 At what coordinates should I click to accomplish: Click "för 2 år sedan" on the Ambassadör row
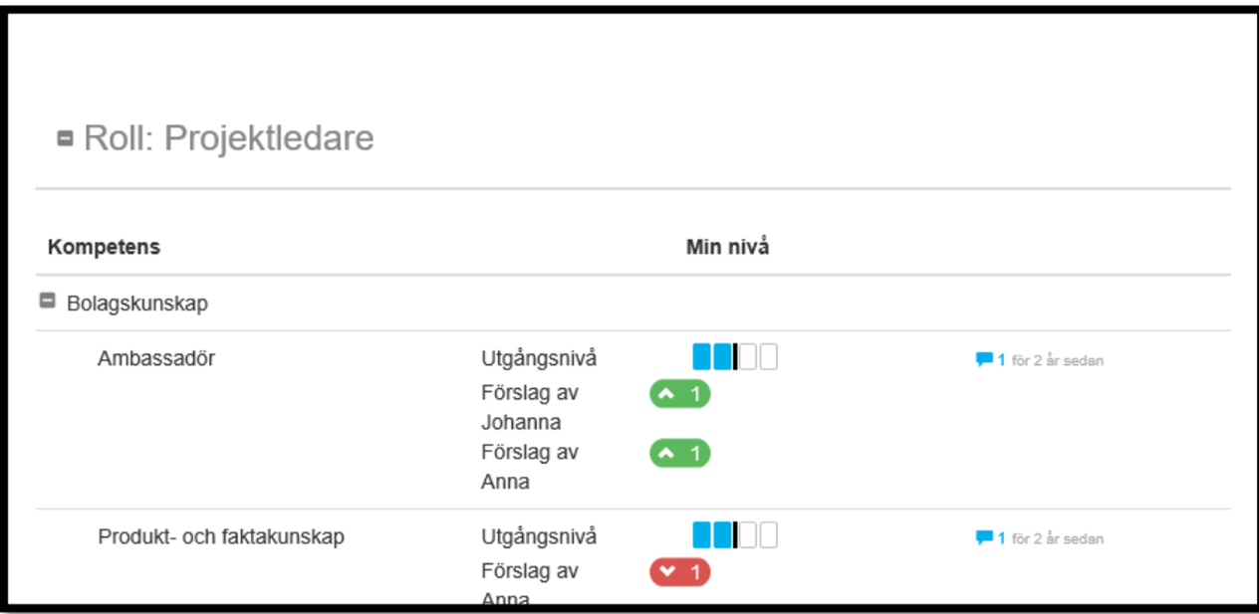tap(1057, 361)
